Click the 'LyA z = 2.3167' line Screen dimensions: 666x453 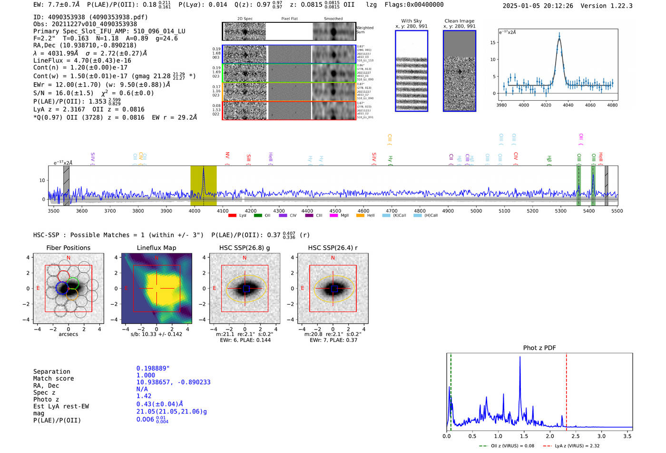[x=59, y=109]
